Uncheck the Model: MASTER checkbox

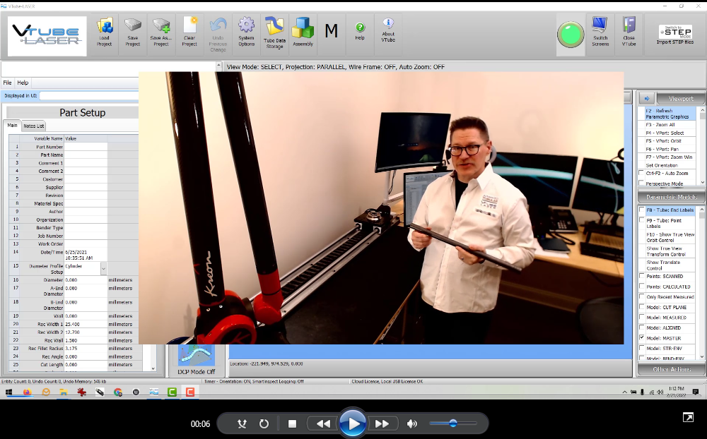(x=641, y=338)
